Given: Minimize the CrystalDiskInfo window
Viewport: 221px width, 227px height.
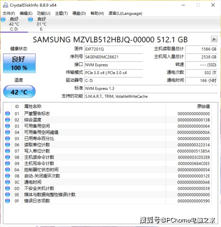Looking at the screenshot, I should (x=183, y=5).
